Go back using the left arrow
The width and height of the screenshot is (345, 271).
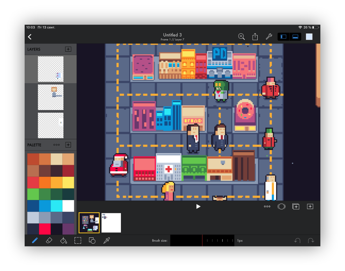[30, 37]
